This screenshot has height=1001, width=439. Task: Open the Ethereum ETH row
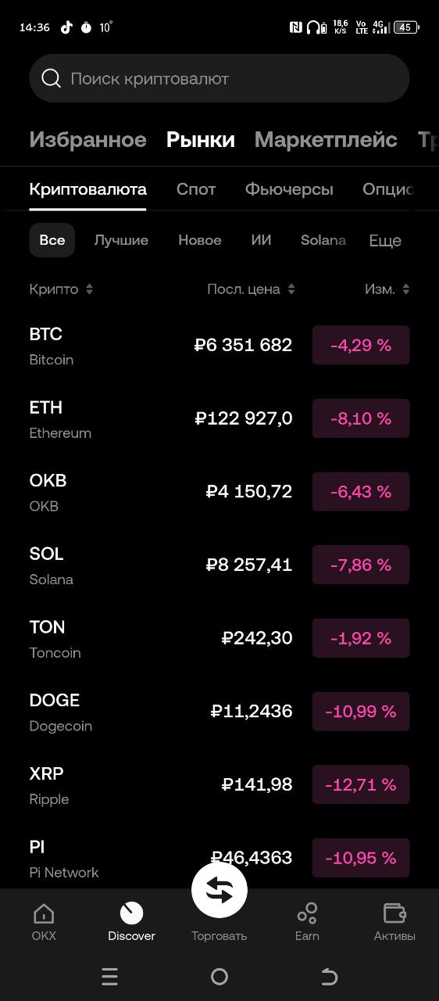pyautogui.click(x=219, y=419)
